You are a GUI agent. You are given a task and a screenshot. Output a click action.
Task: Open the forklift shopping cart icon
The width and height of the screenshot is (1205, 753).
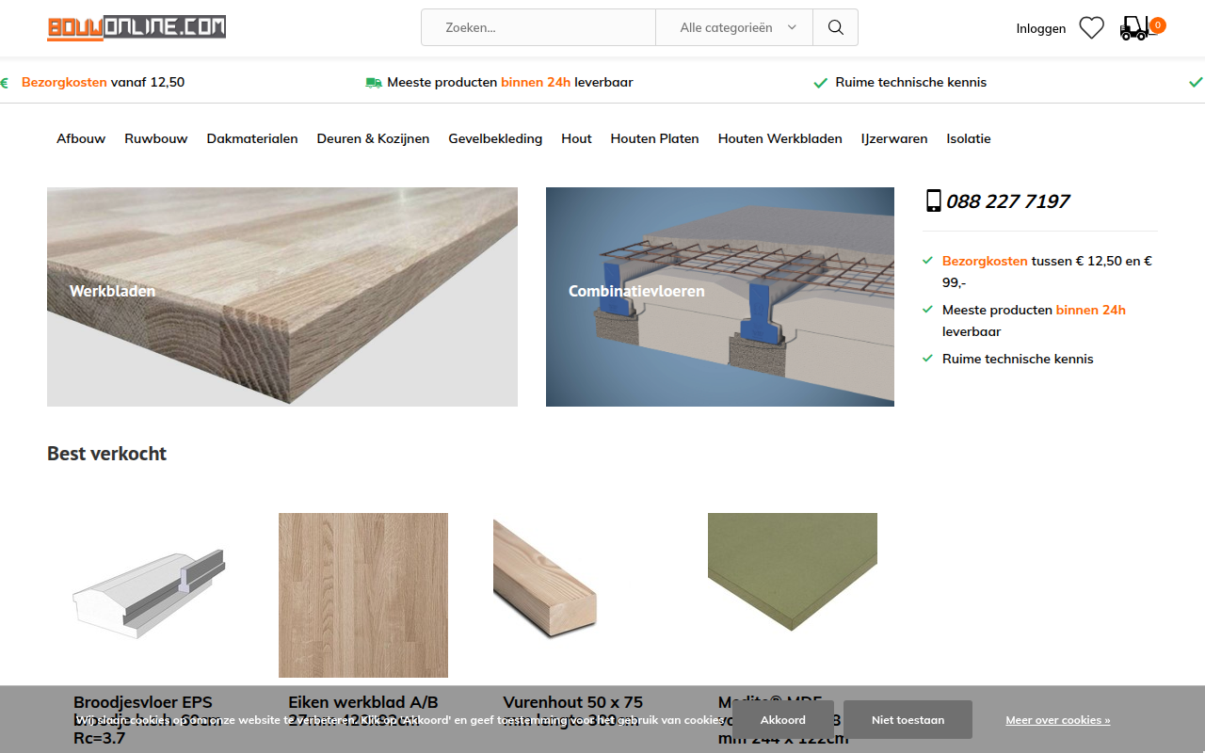pos(1134,28)
